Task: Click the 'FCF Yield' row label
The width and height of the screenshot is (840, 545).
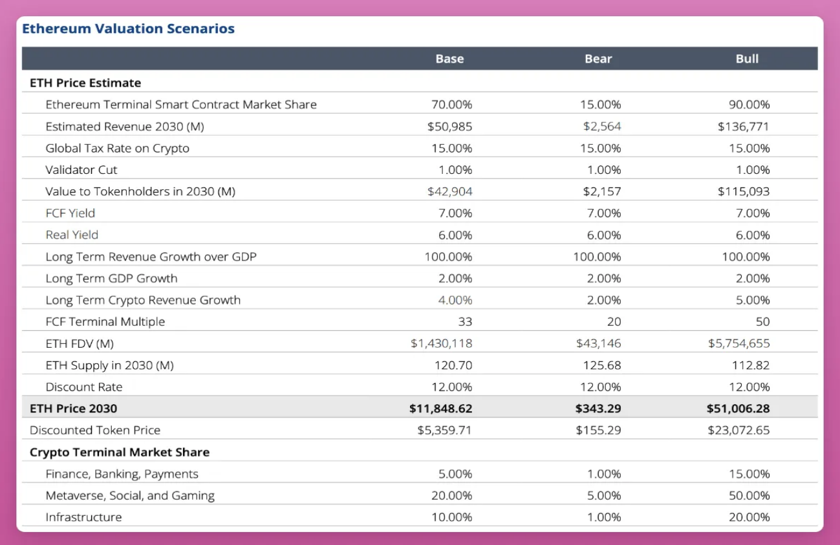Action: [x=70, y=213]
